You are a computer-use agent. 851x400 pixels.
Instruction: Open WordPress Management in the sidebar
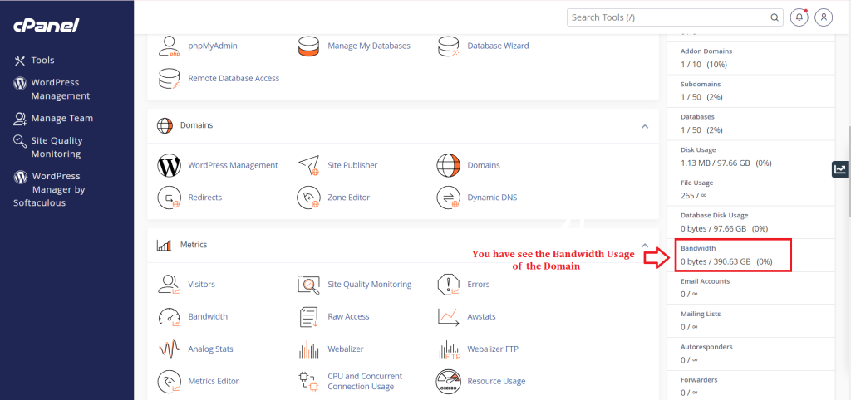tap(60, 89)
